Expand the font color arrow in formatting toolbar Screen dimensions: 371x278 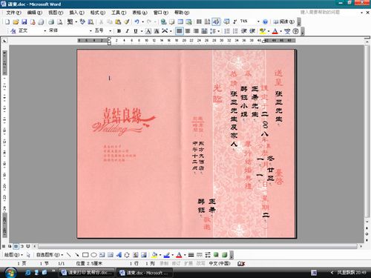coord(280,31)
